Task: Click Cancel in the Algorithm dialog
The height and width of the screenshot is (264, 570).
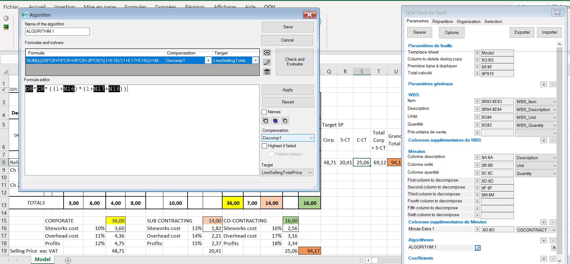Action: click(287, 40)
